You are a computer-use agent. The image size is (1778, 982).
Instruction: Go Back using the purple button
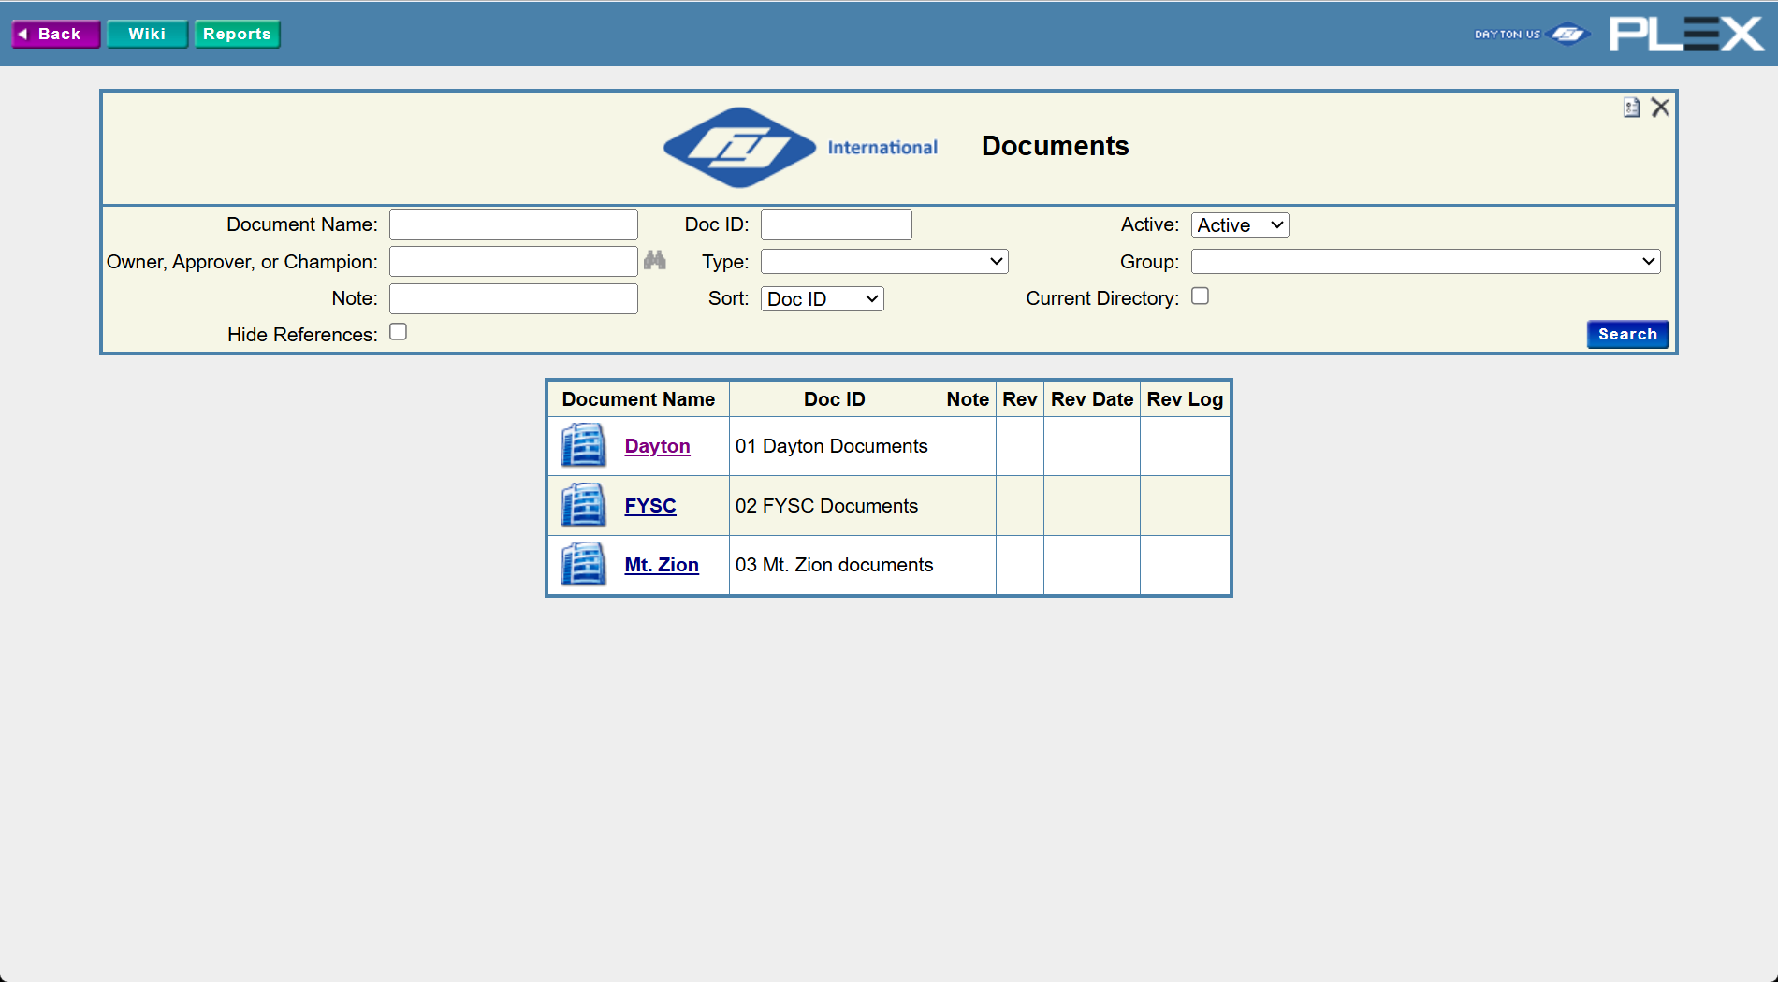pyautogui.click(x=55, y=34)
